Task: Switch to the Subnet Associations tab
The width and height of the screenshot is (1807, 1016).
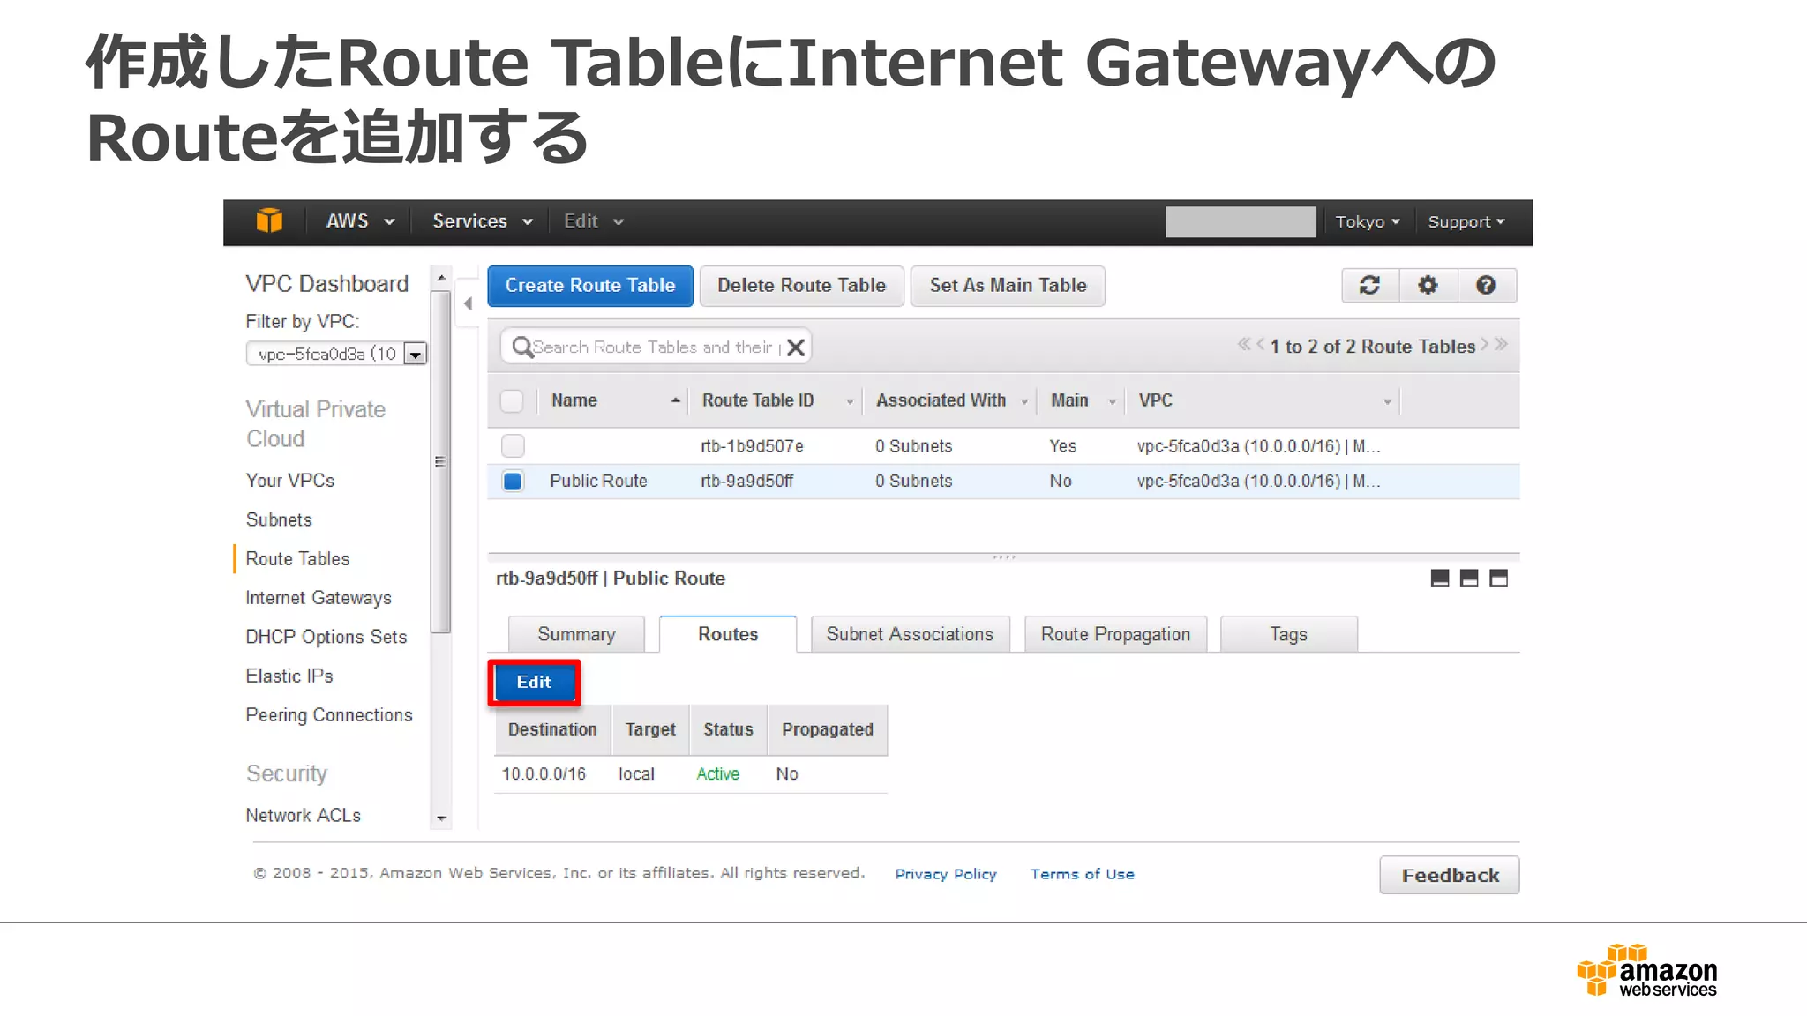Action: [x=910, y=634]
